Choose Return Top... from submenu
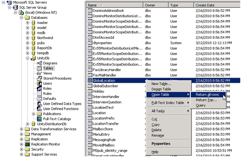Viewport: 241px width, 157px height. 208,100
